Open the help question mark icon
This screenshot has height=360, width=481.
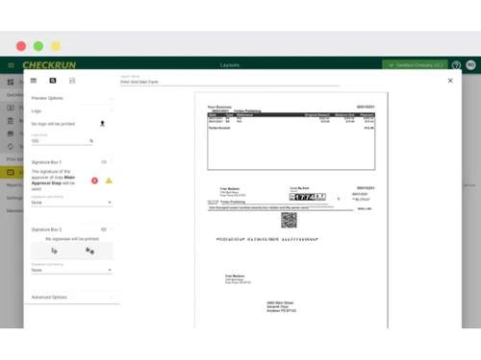point(456,65)
